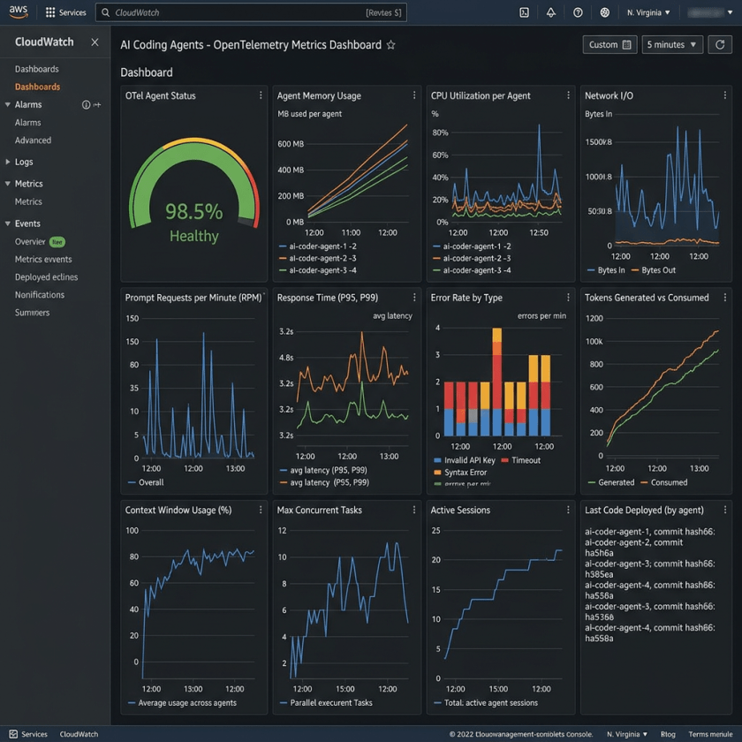Toggle ai-coder-agent-3 -4 legend in CPU Utilization
742x742 pixels.
(x=472, y=270)
